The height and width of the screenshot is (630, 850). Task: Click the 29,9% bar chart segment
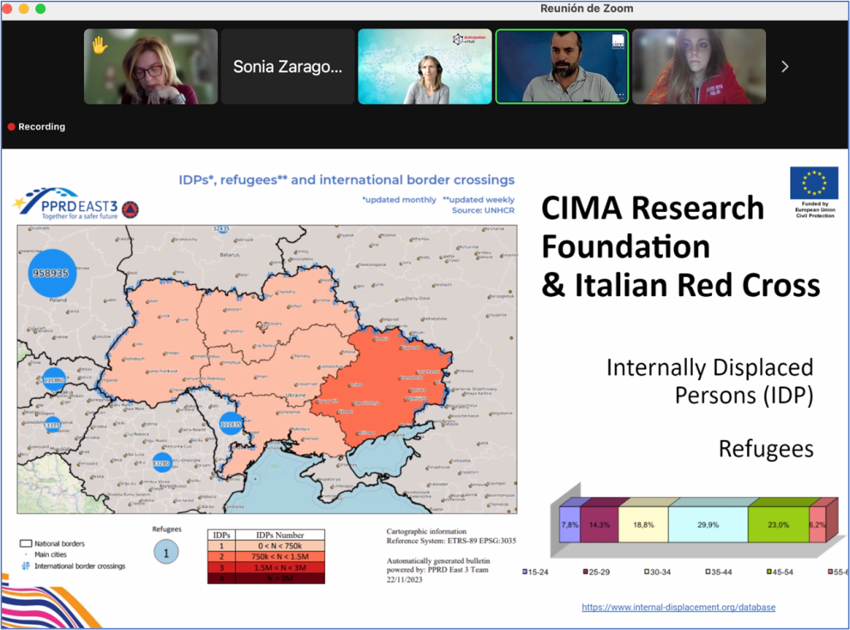click(x=708, y=524)
